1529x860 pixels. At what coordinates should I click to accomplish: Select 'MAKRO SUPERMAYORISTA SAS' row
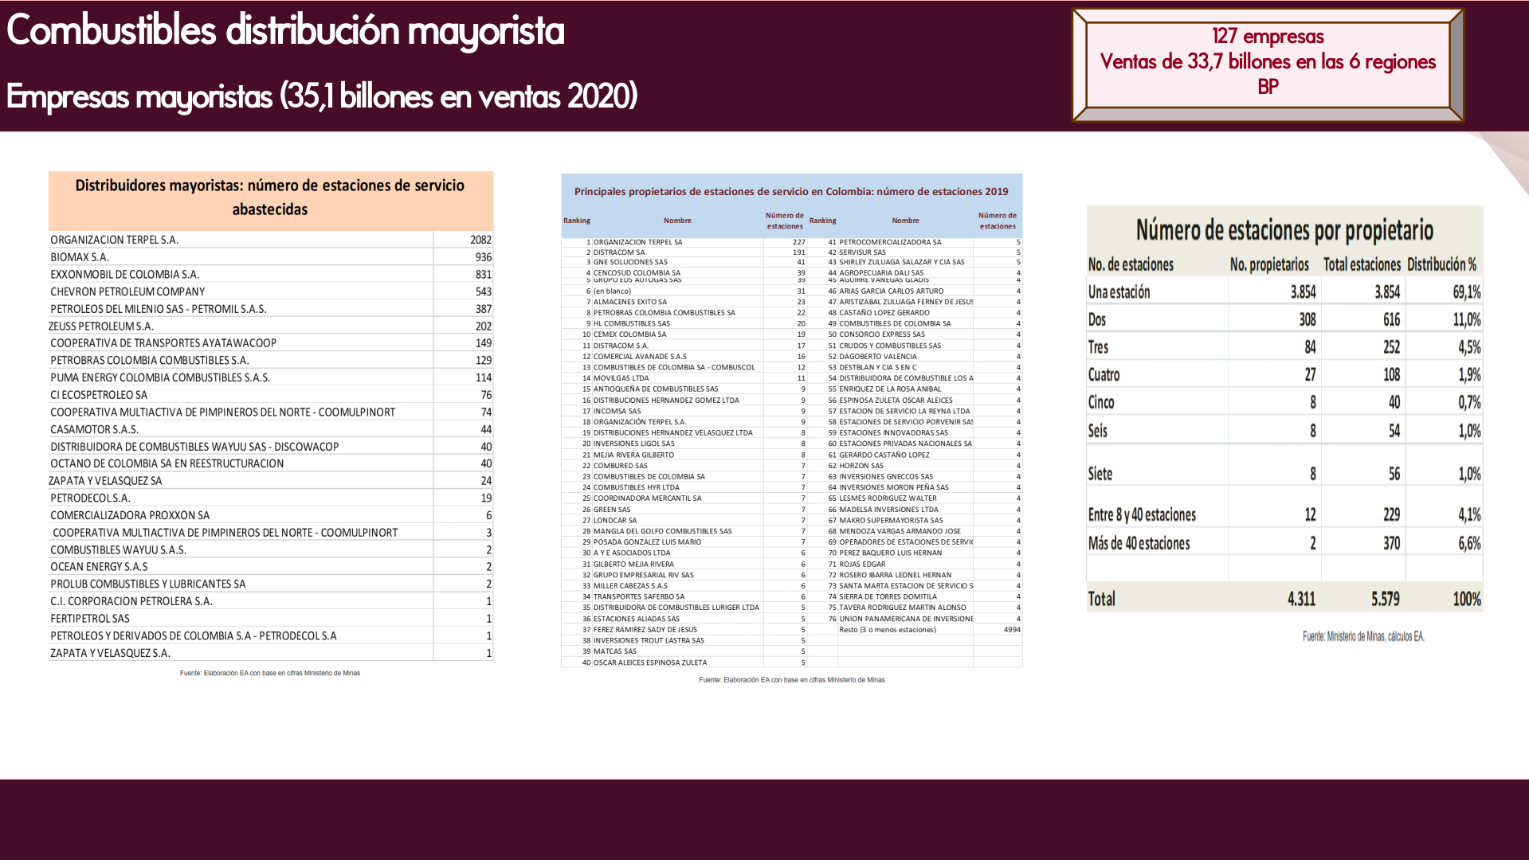[x=915, y=520]
